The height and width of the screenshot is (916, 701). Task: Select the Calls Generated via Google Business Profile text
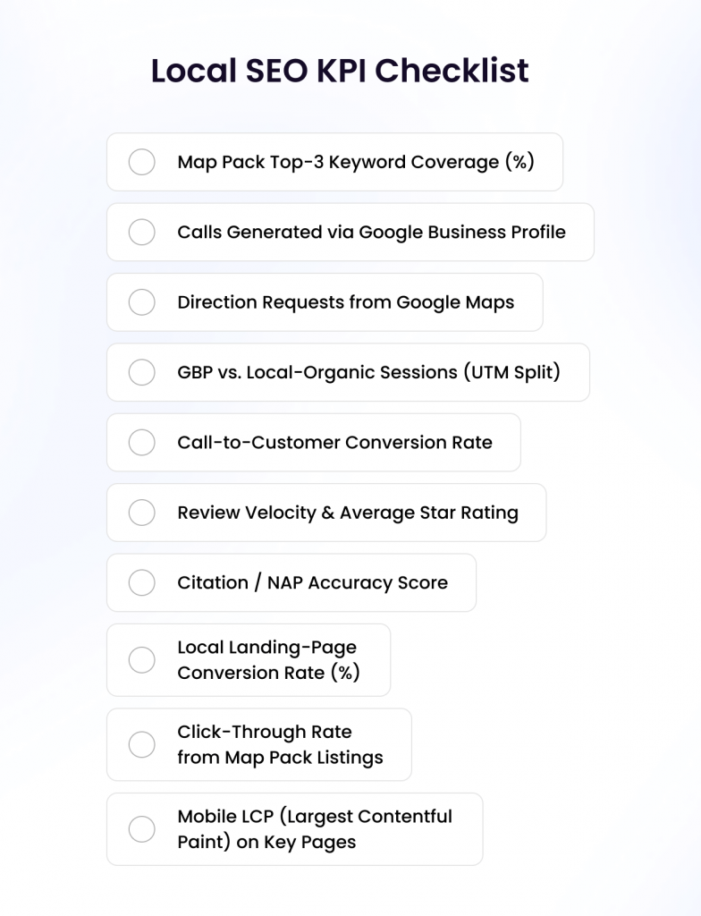point(371,232)
